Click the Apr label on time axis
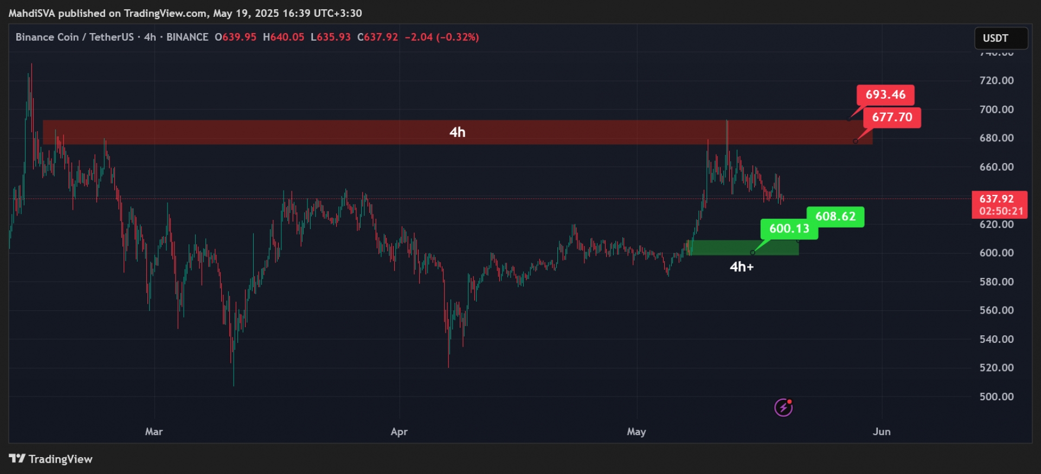Screen dimensions: 1041x474 (399, 432)
